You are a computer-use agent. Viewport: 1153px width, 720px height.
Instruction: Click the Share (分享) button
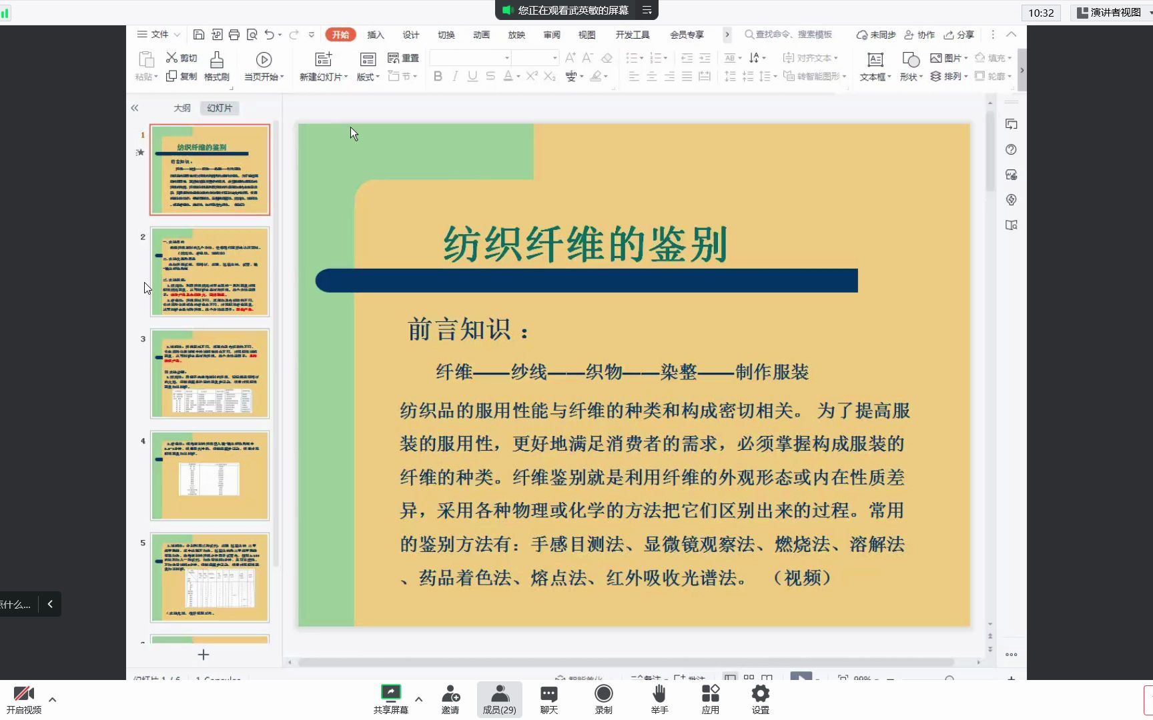click(x=959, y=35)
